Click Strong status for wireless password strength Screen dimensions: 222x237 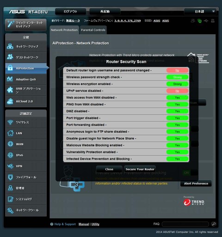[x=177, y=77]
